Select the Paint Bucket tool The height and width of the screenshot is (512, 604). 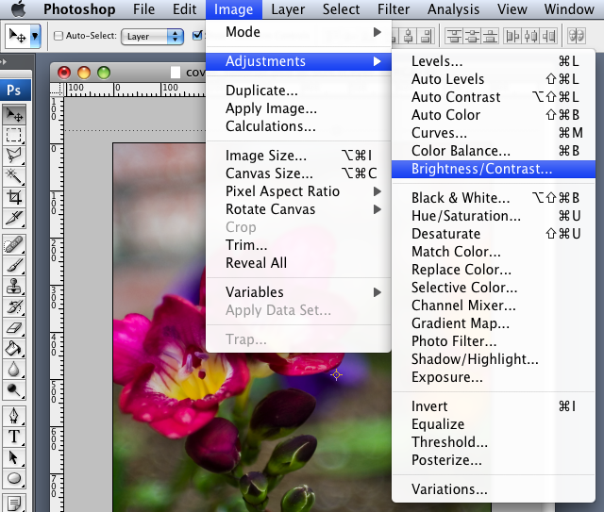[14, 349]
